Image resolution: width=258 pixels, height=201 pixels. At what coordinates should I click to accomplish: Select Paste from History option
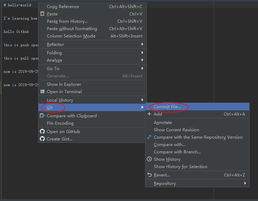(x=93, y=21)
